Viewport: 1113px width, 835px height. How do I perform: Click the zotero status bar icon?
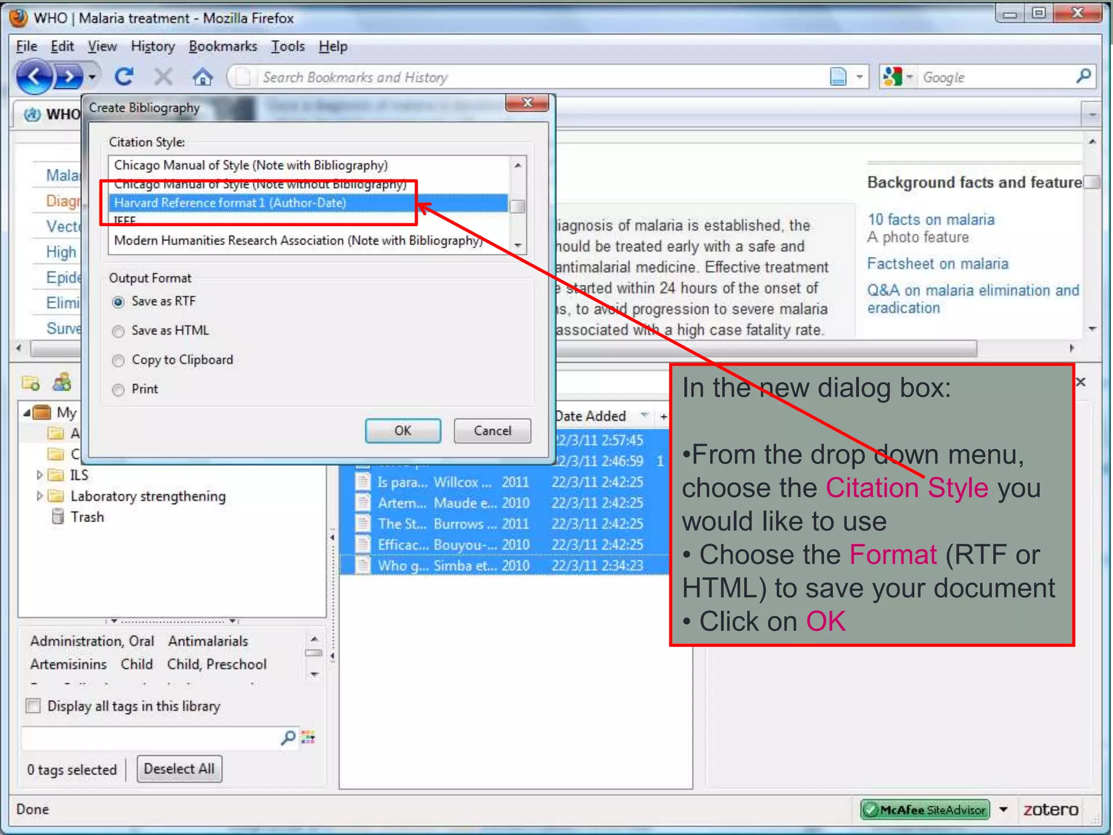[x=1051, y=809]
